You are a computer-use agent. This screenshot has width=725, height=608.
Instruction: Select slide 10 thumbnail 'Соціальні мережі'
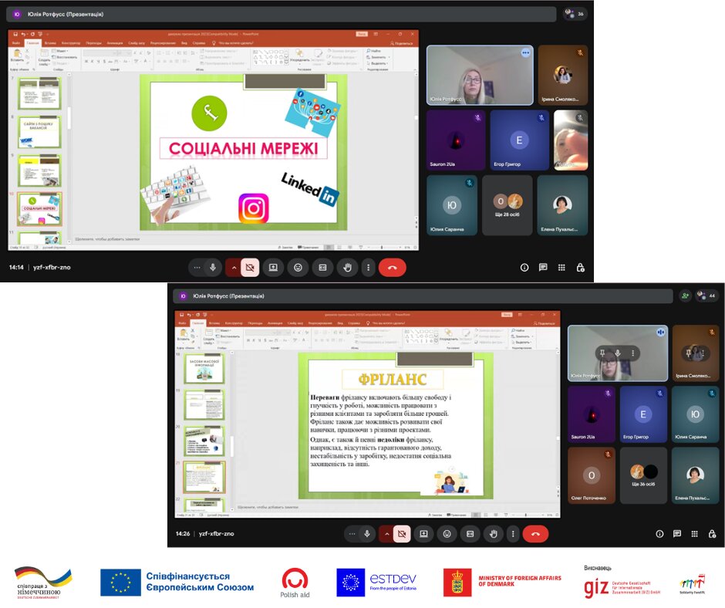tap(39, 210)
